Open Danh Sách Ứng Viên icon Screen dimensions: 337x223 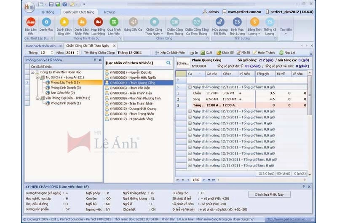pyautogui.click(x=64, y=25)
